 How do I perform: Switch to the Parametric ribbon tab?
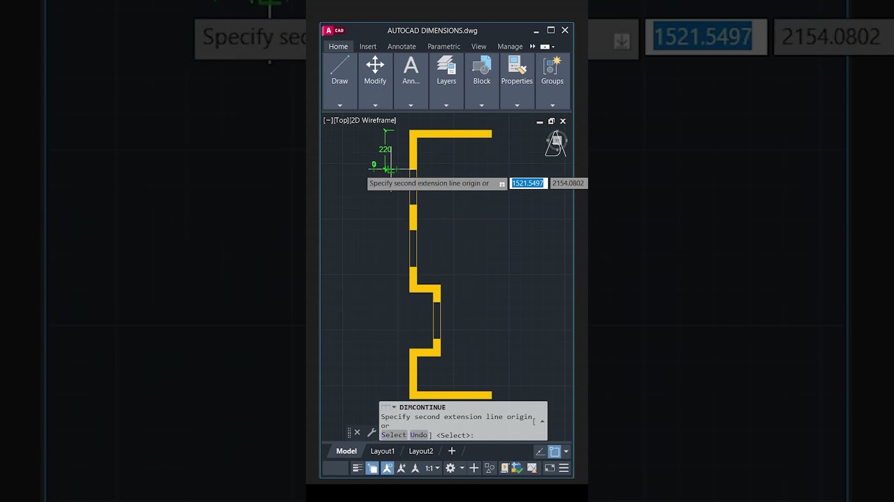click(444, 47)
